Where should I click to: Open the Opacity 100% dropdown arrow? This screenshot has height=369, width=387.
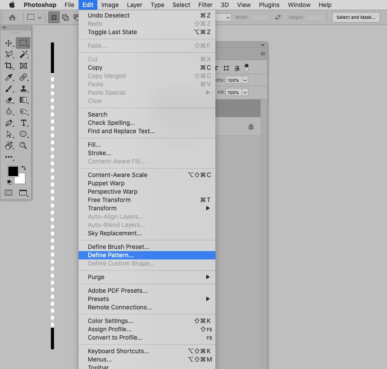coord(245,80)
